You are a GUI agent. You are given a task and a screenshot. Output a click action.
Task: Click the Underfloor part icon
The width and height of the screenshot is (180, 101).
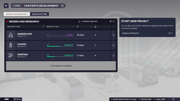(11, 35)
